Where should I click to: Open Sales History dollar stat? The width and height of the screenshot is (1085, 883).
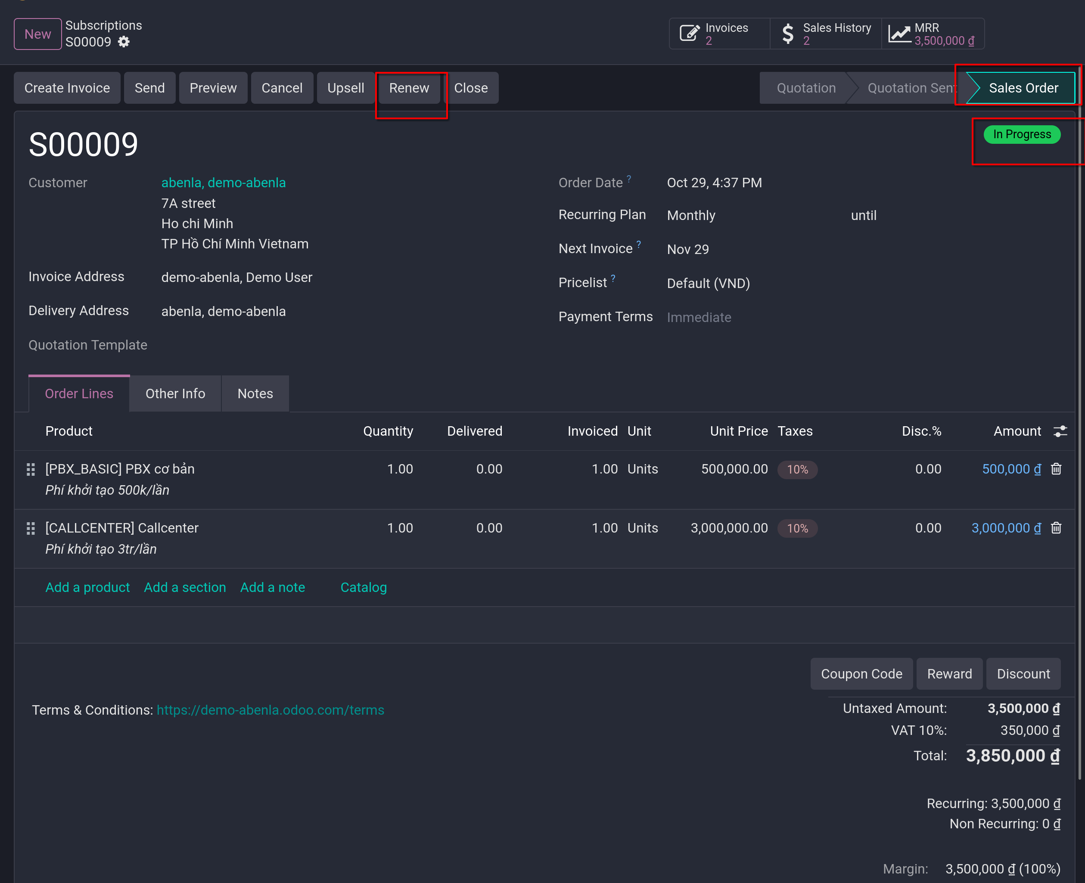(x=825, y=34)
